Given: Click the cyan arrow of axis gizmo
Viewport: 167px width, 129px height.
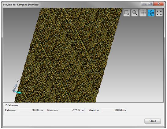Looking at the screenshot, I should [x=19, y=93].
